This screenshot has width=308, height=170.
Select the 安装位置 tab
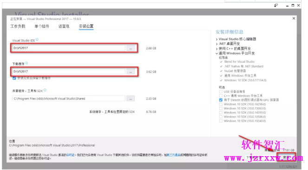tap(86, 26)
